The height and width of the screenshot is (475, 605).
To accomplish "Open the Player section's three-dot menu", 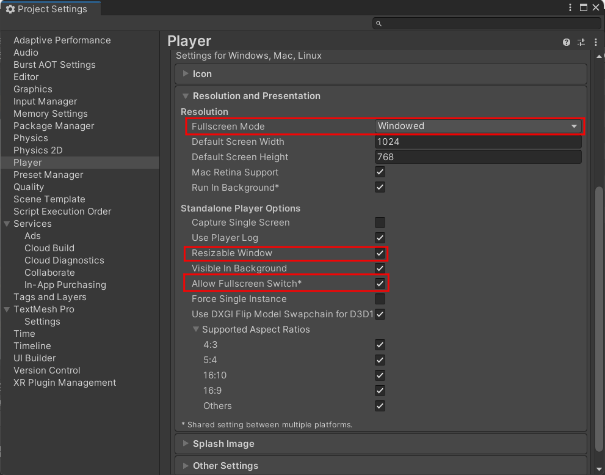I will (x=596, y=42).
